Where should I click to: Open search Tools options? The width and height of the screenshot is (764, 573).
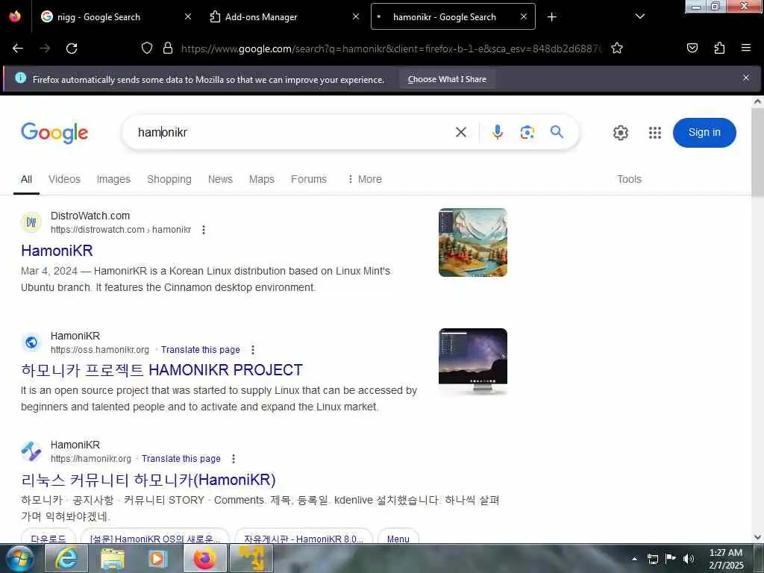tap(629, 179)
